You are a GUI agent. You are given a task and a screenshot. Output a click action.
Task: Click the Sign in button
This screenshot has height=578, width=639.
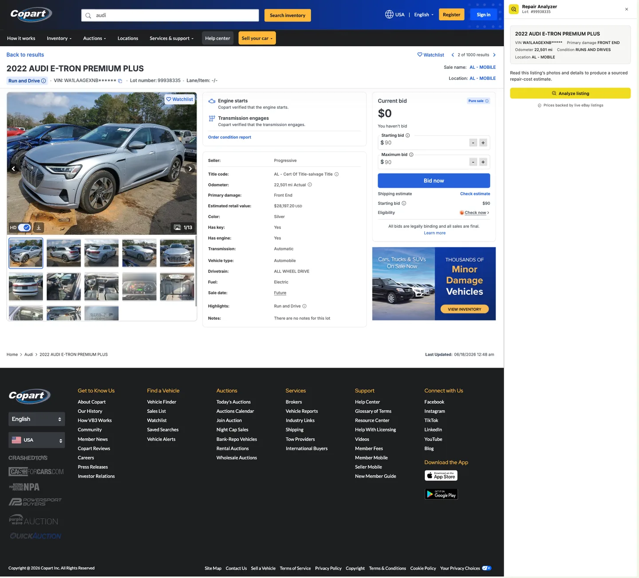(x=483, y=15)
